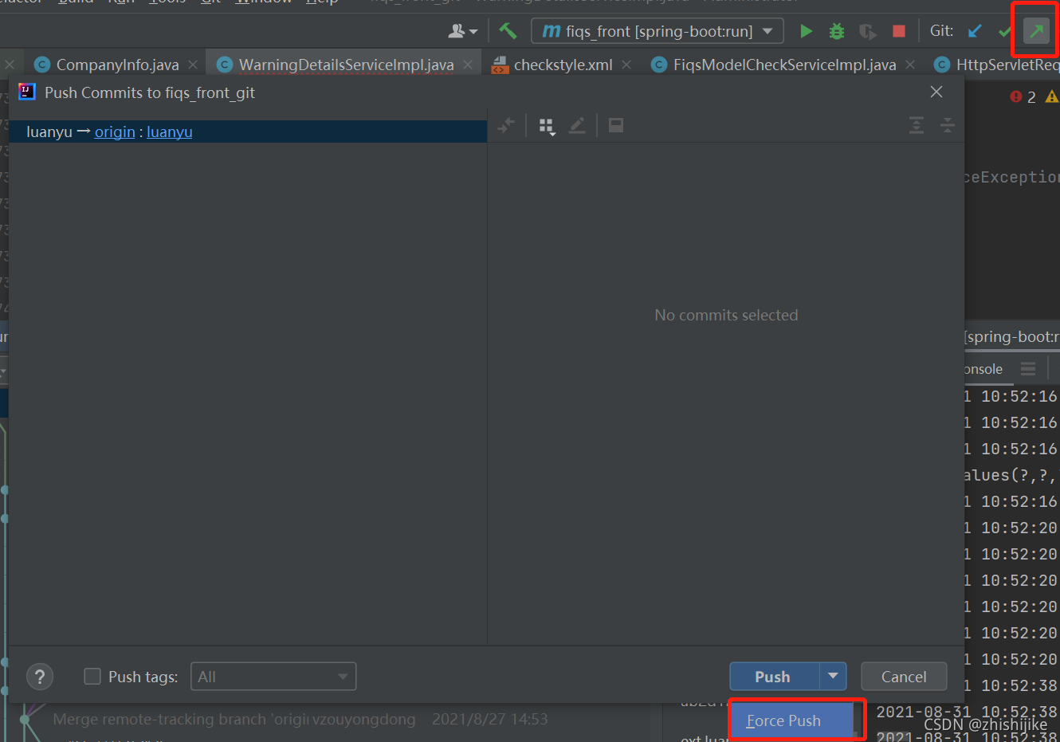
Task: Open Group By icon in push dialog
Action: point(547,126)
